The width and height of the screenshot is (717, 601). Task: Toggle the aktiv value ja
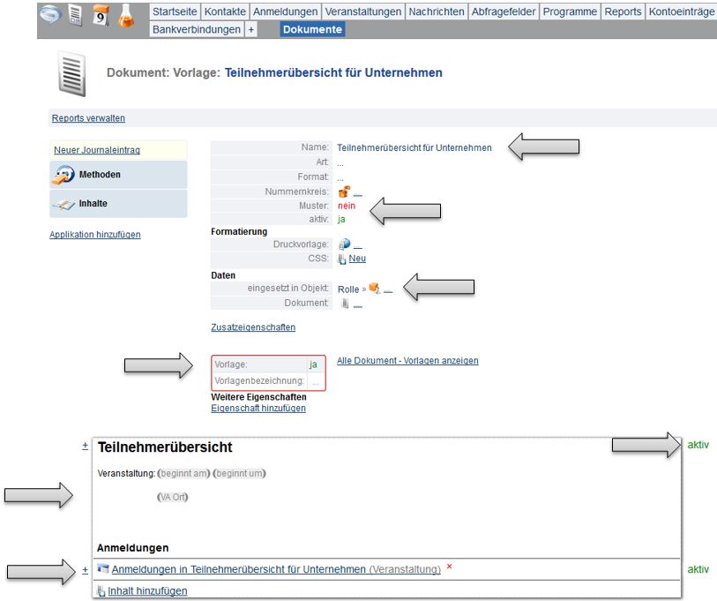(341, 219)
